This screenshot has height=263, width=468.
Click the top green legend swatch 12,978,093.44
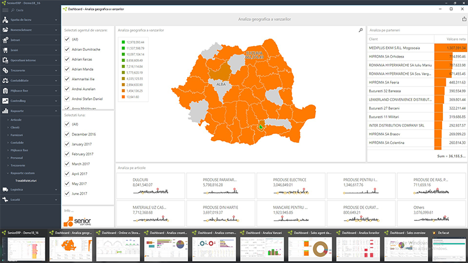click(x=123, y=42)
